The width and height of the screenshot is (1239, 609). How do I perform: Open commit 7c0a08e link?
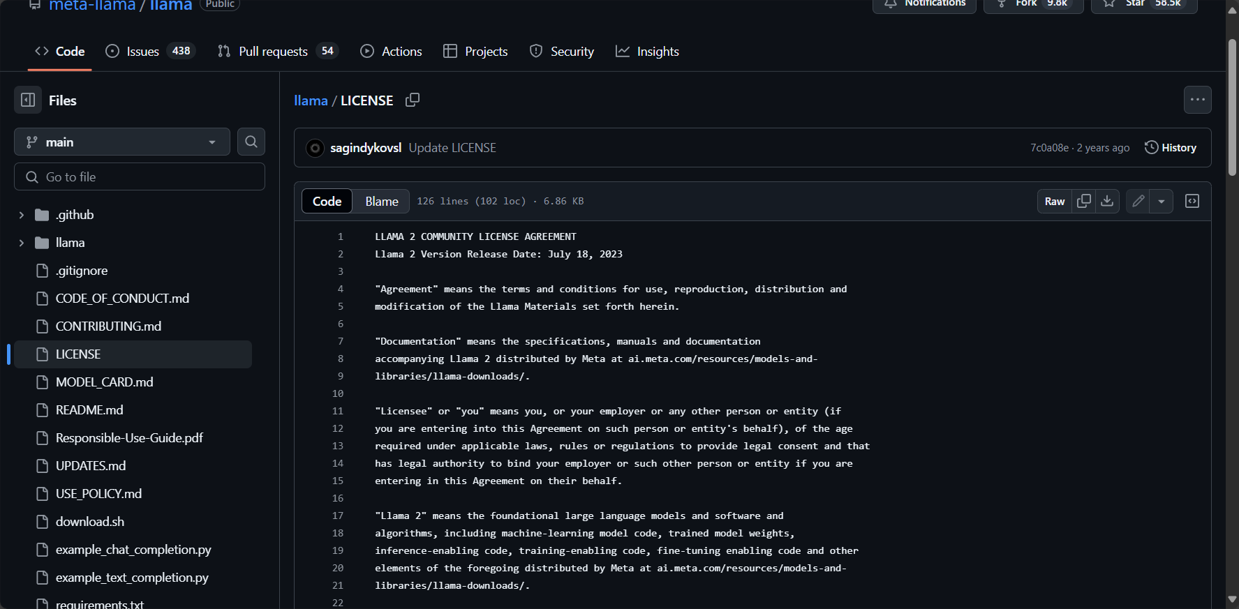1049,148
